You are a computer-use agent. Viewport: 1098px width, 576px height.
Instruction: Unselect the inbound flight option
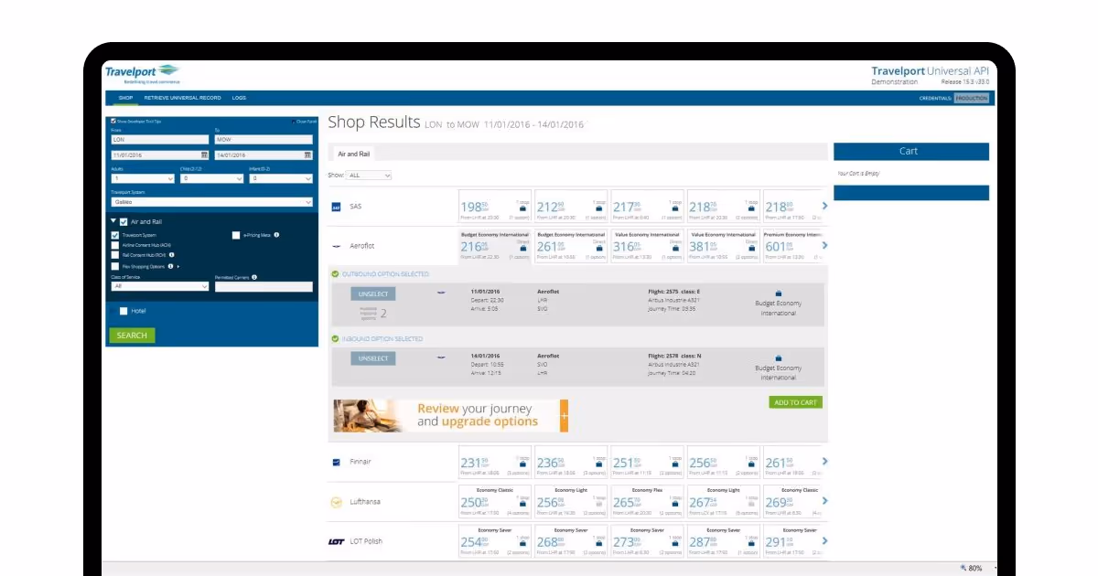372,358
